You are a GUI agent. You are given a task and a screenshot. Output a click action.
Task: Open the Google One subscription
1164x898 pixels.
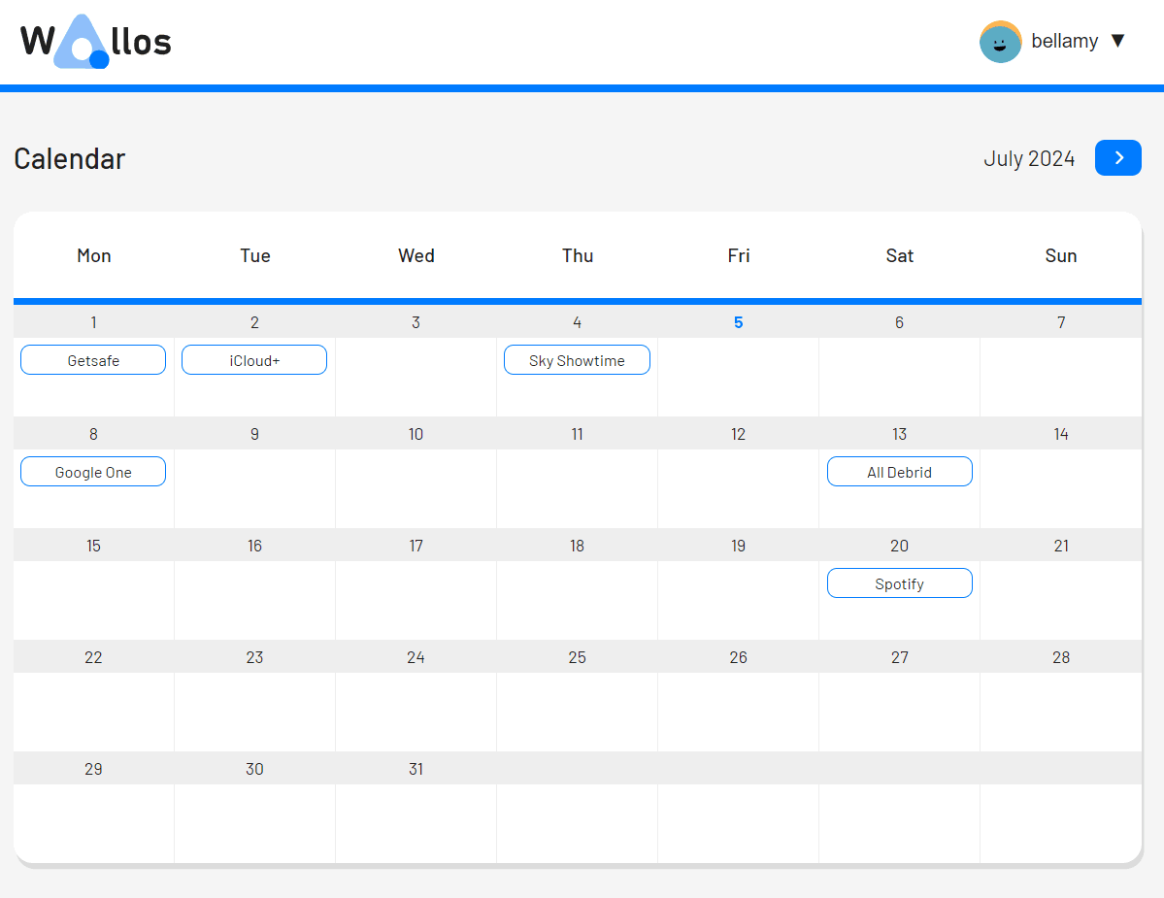tap(93, 472)
